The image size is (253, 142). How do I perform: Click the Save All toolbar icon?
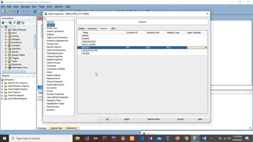coord(17,11)
